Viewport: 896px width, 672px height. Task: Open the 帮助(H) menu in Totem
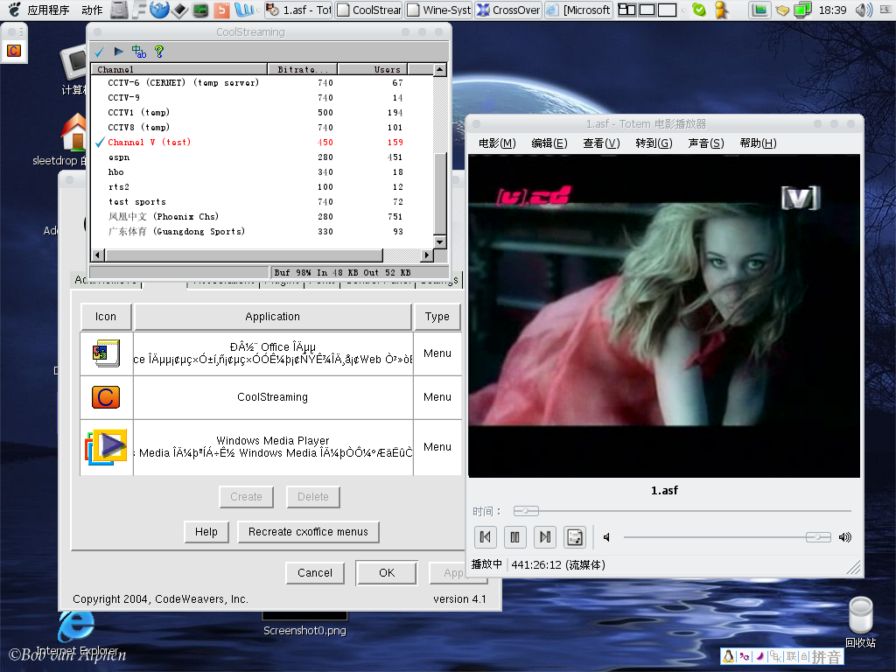(x=758, y=143)
